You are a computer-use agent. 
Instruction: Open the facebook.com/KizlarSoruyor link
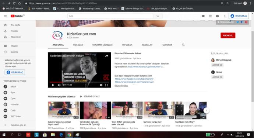point(134,79)
